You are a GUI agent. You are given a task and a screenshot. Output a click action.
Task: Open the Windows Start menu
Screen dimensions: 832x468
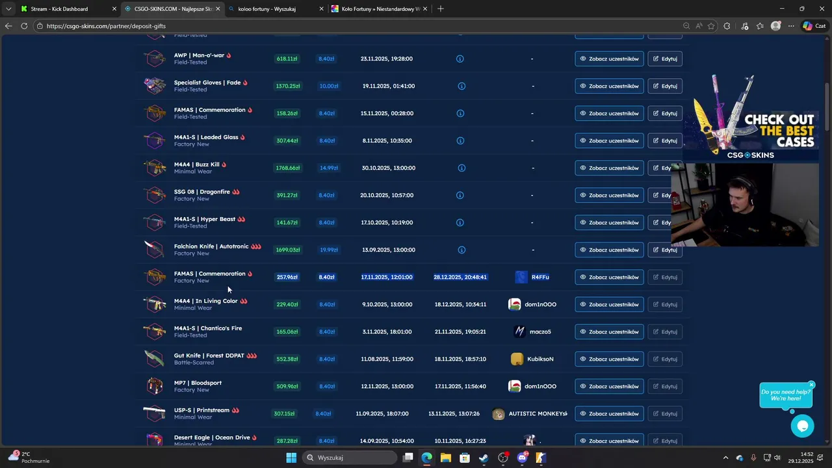tap(291, 458)
